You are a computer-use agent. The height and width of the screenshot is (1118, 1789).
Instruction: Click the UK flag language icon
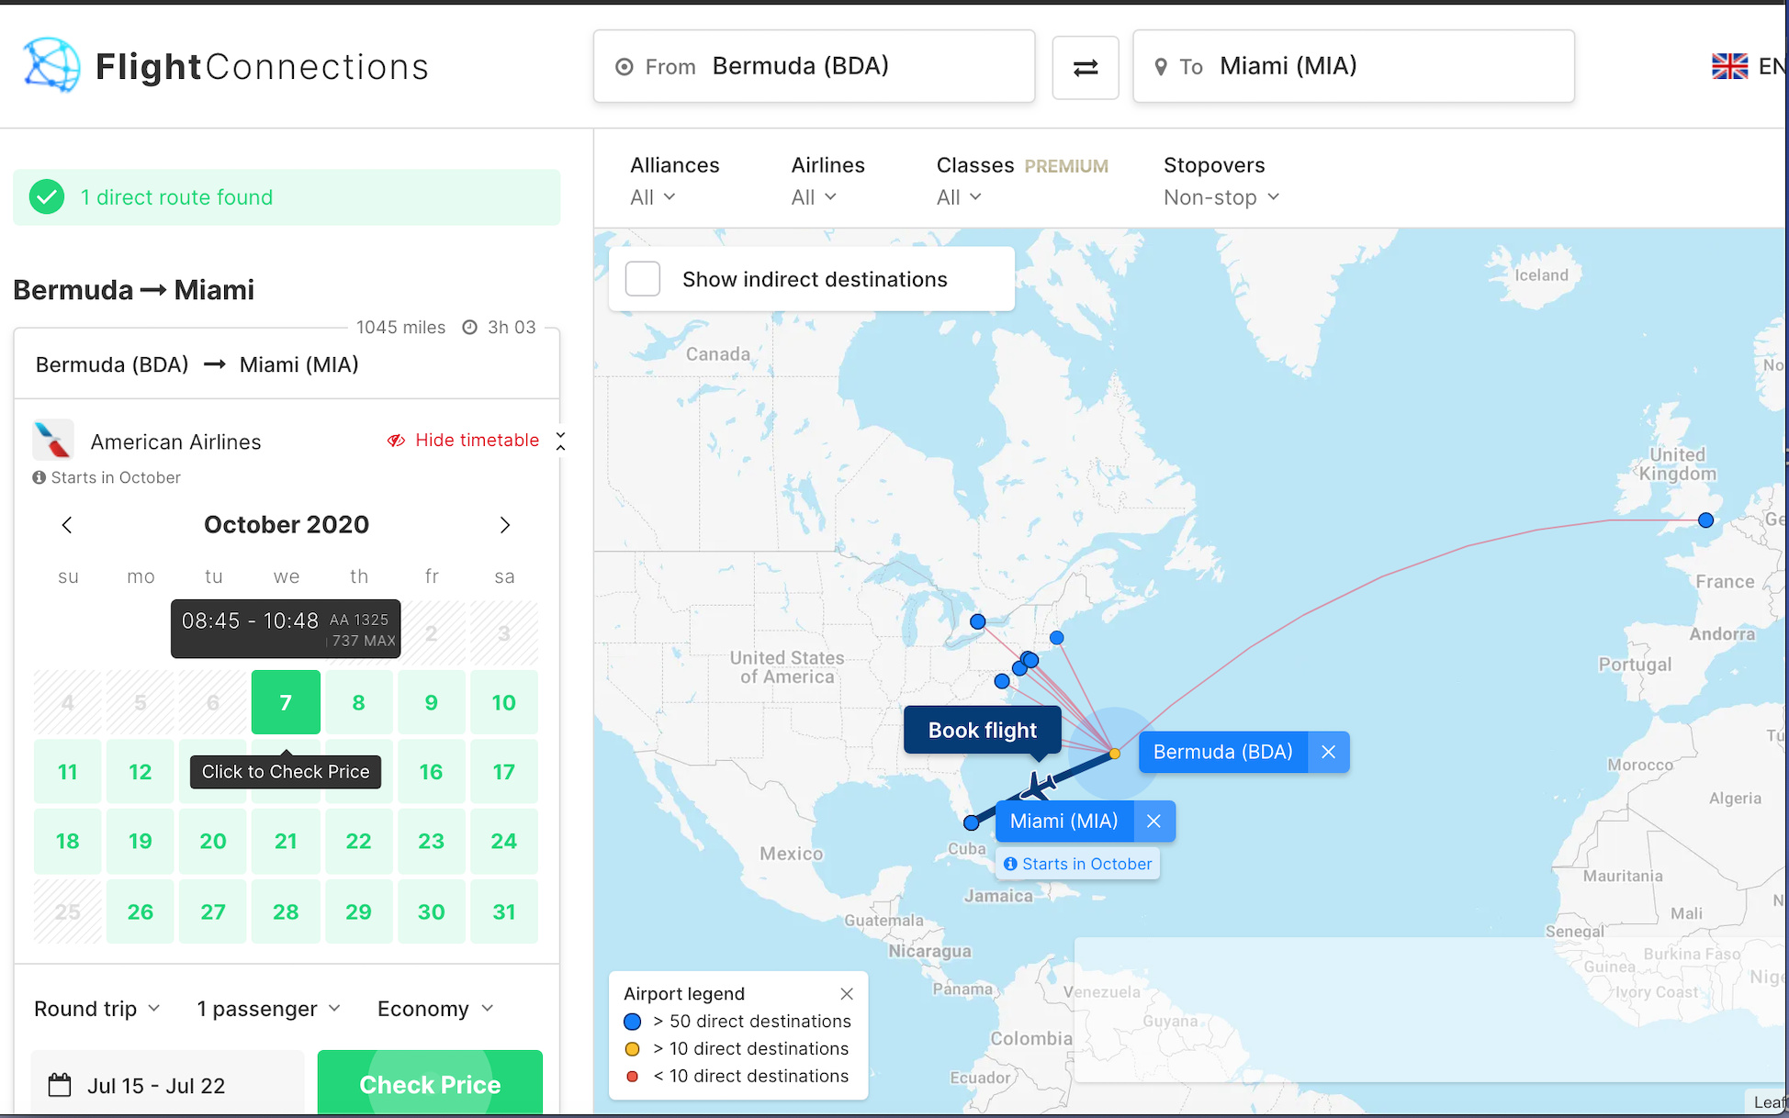[1729, 66]
